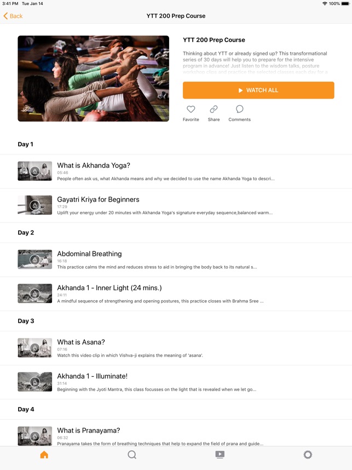Select the Abdominal Breathing lesson
The image size is (352, 470).
pyautogui.click(x=176, y=260)
